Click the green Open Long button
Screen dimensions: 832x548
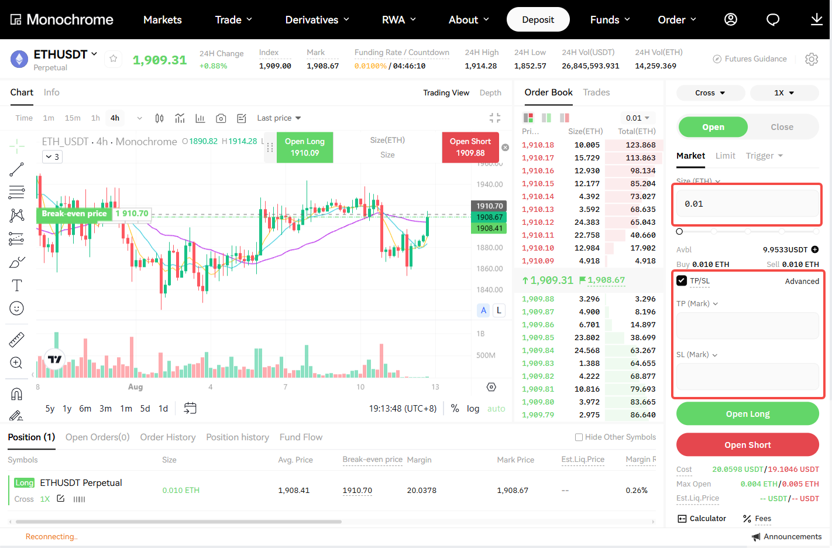(748, 413)
